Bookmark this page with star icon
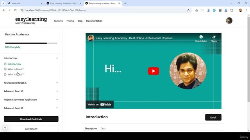The height and width of the screenshot is (140, 250). (188, 10)
